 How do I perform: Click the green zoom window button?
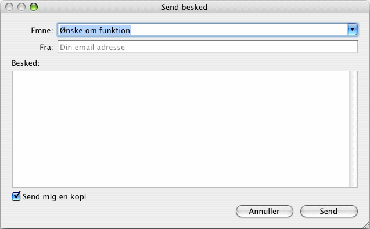click(x=34, y=7)
